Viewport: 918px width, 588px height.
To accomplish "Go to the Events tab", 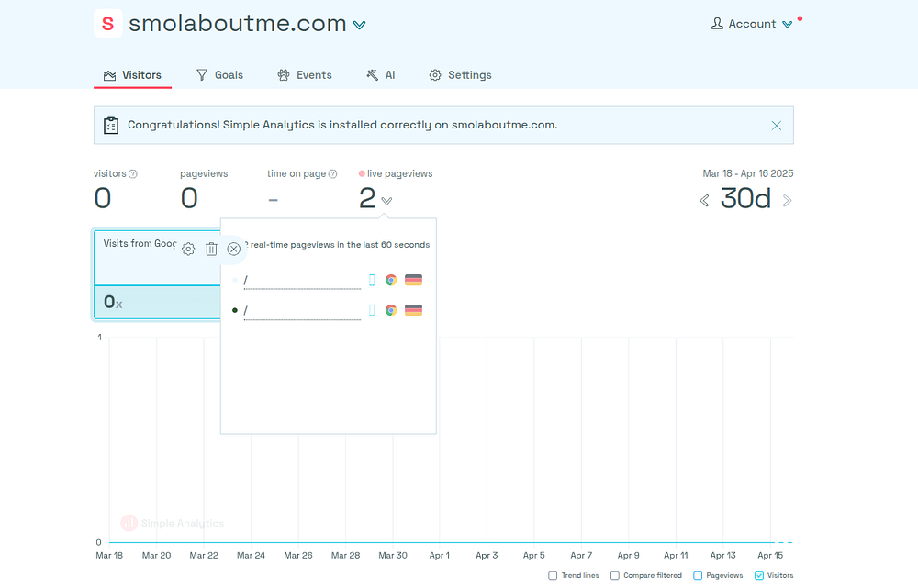I will tap(305, 75).
